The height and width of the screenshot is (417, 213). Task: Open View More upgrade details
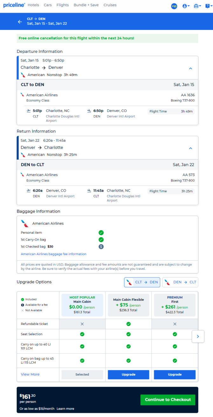pyautogui.click(x=30, y=374)
